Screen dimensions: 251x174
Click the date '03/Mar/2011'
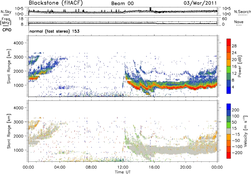pyautogui.click(x=200, y=3)
